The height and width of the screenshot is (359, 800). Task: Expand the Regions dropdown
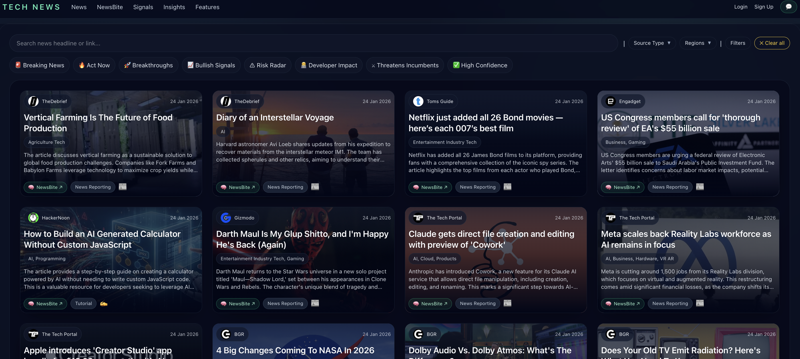point(698,43)
